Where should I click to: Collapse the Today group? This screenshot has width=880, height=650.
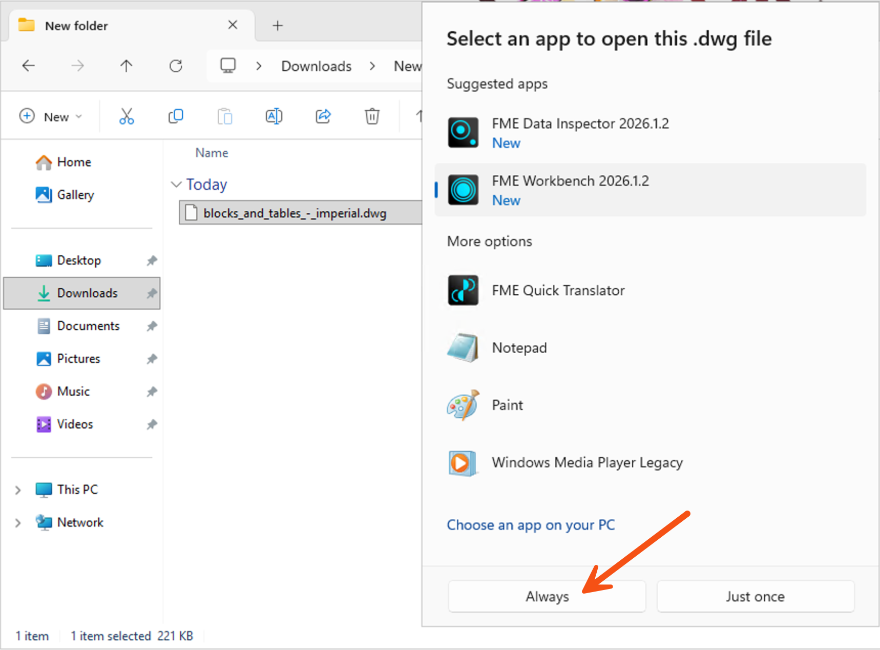tap(176, 184)
